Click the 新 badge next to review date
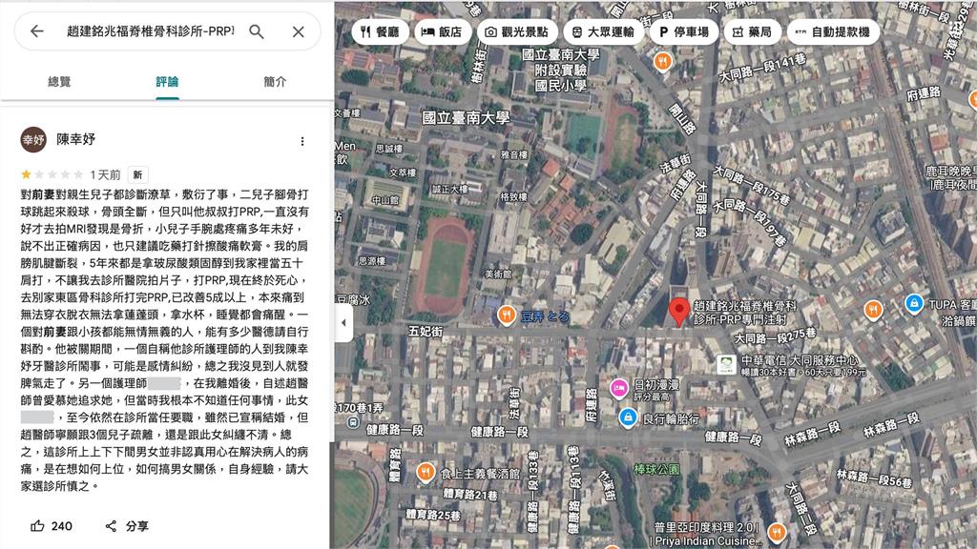 137,175
